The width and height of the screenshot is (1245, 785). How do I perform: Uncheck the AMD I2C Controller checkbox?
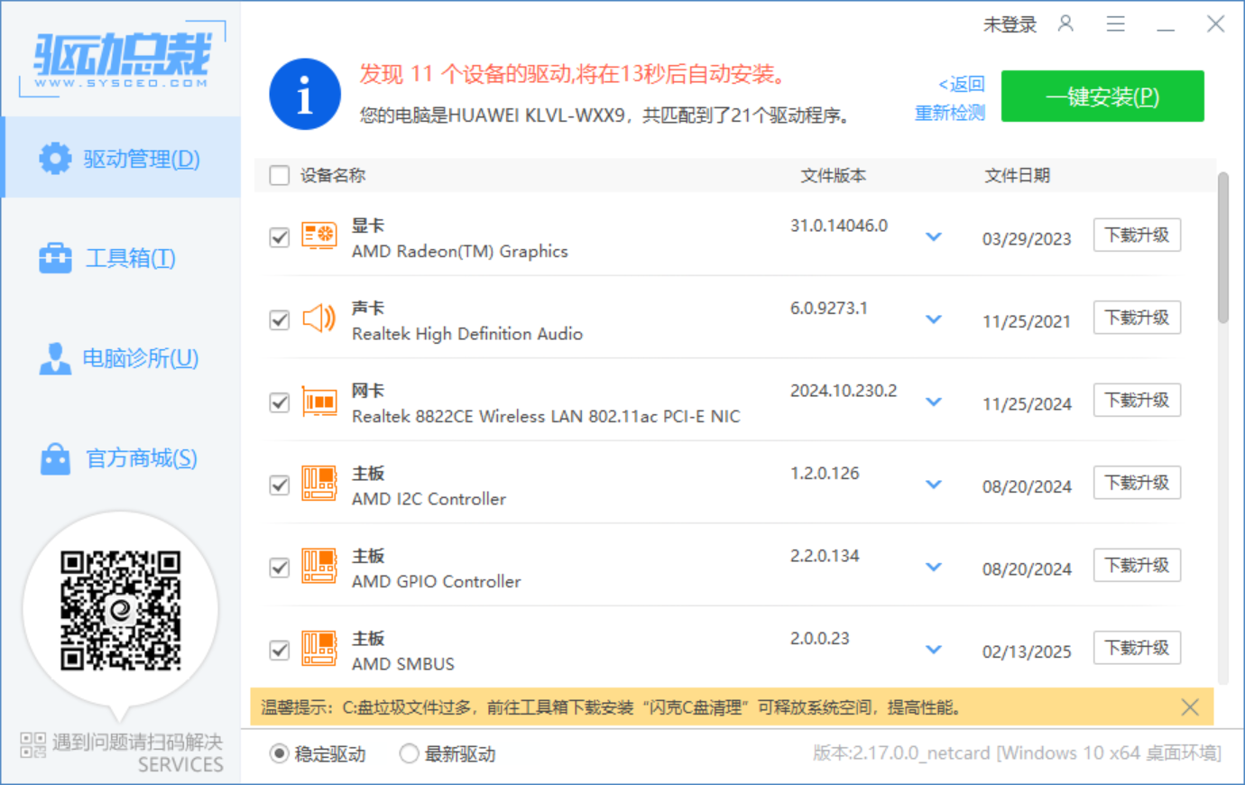(280, 485)
